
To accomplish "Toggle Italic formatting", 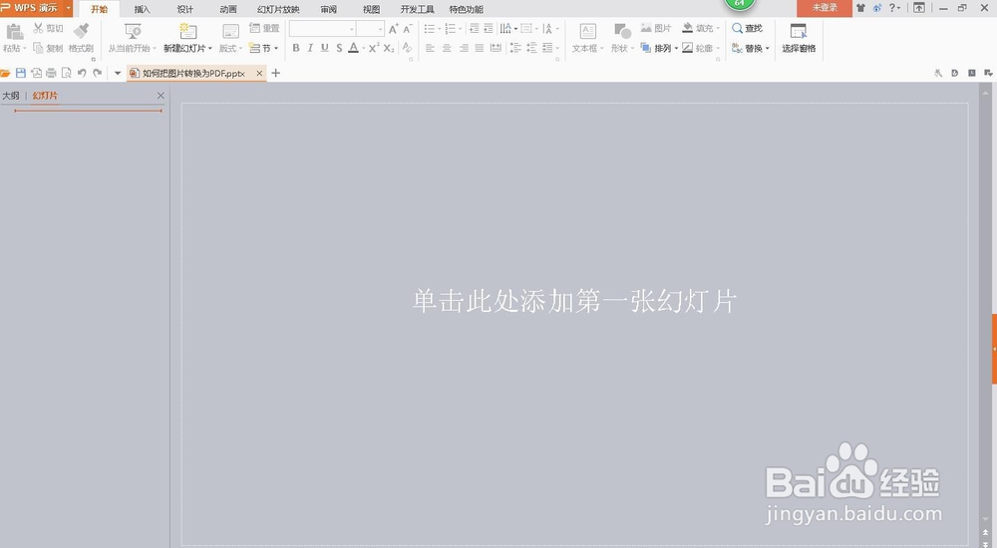I will point(310,48).
